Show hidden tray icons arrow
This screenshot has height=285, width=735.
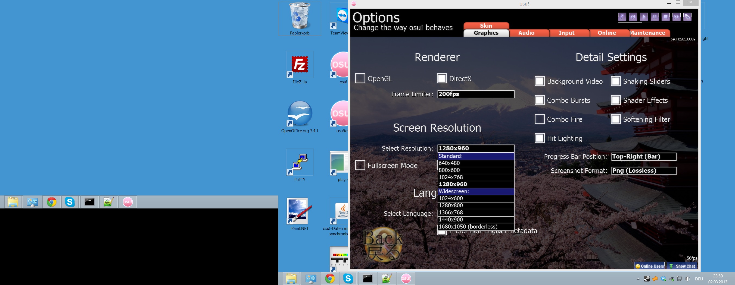638,279
